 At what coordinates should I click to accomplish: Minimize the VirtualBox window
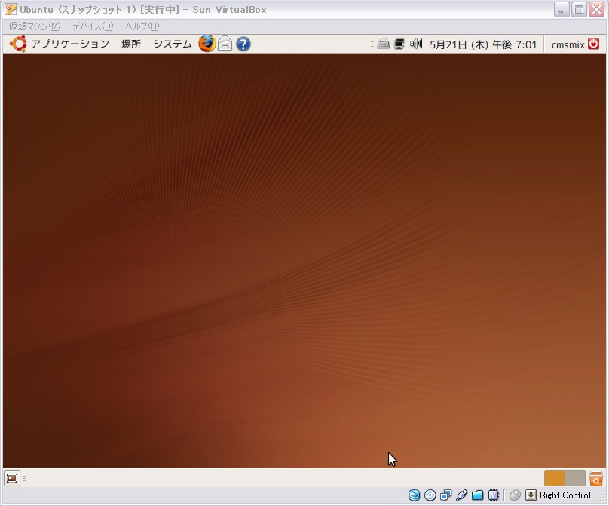coord(561,10)
